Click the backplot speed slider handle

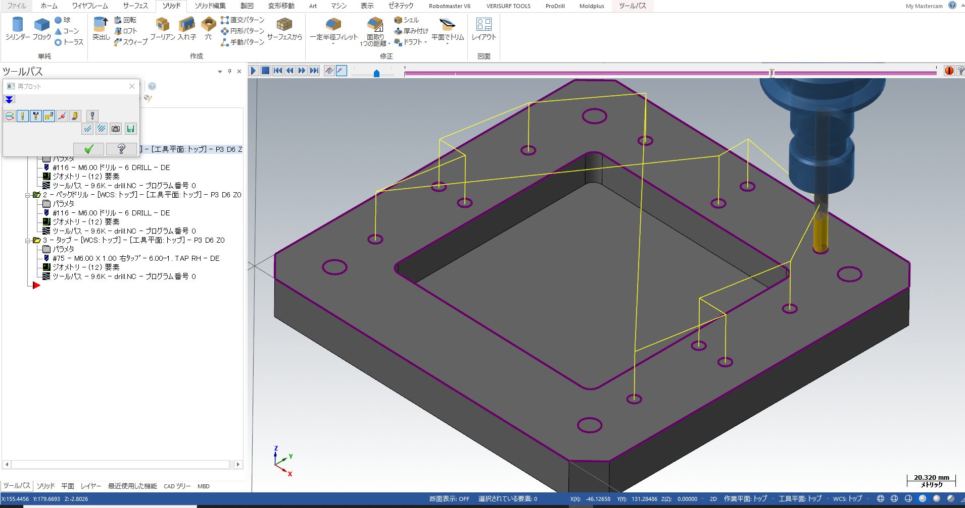coord(376,74)
